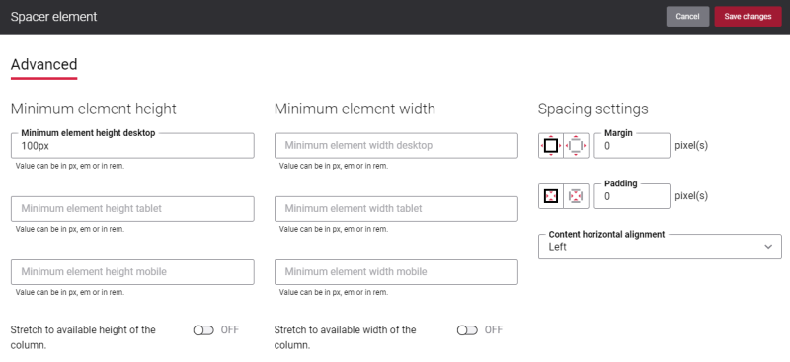
Task: Select the individual padding sides icon
Action: (576, 196)
